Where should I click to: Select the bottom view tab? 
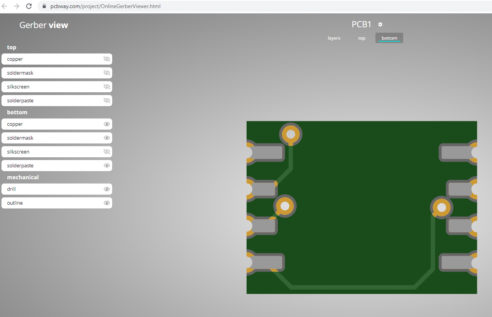click(389, 38)
